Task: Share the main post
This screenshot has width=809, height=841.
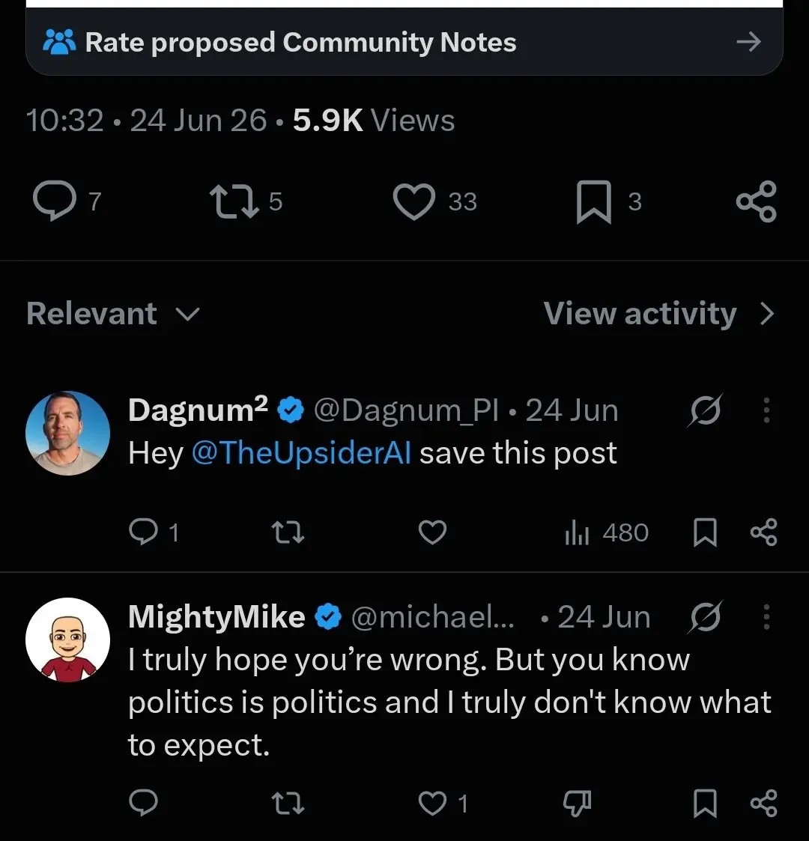Action: [757, 201]
